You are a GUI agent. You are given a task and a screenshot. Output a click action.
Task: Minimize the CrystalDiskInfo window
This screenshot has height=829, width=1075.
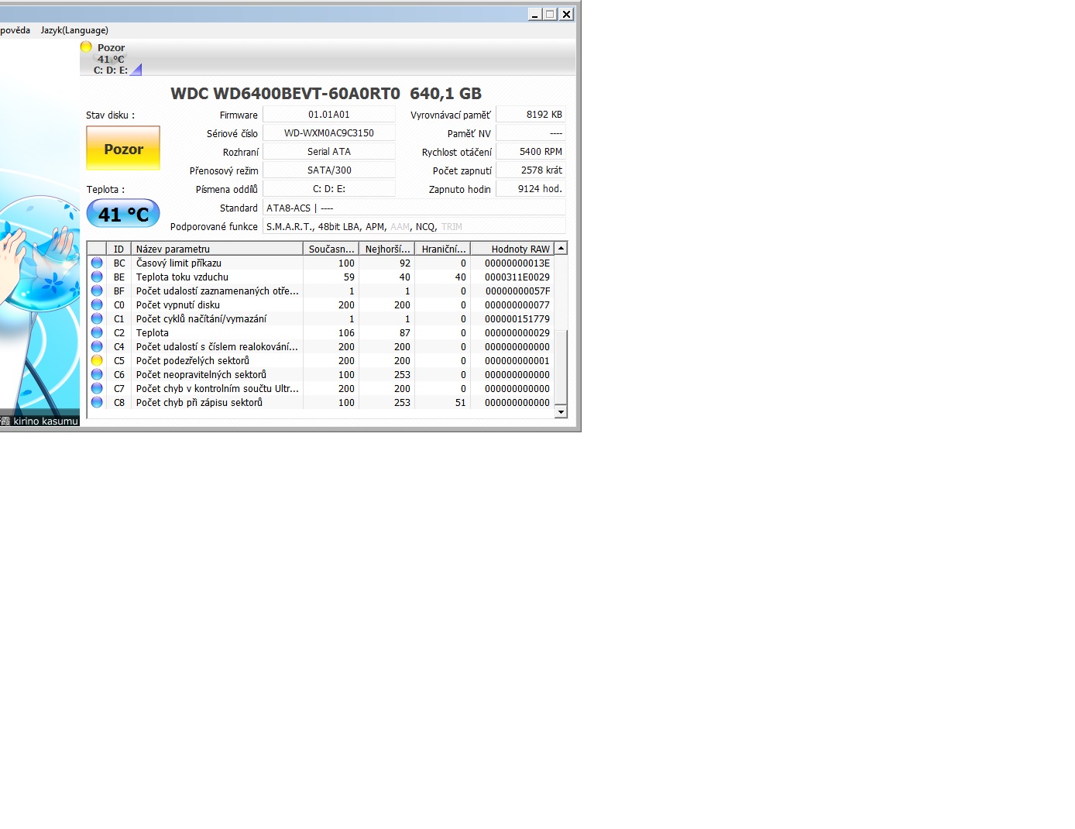click(x=534, y=14)
